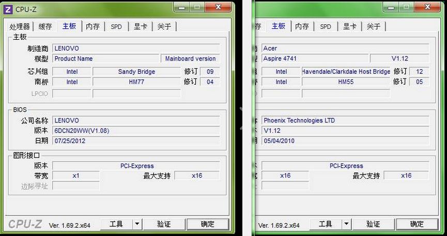Maximize the right CPU-Z window
447x236 pixels.
406,7
